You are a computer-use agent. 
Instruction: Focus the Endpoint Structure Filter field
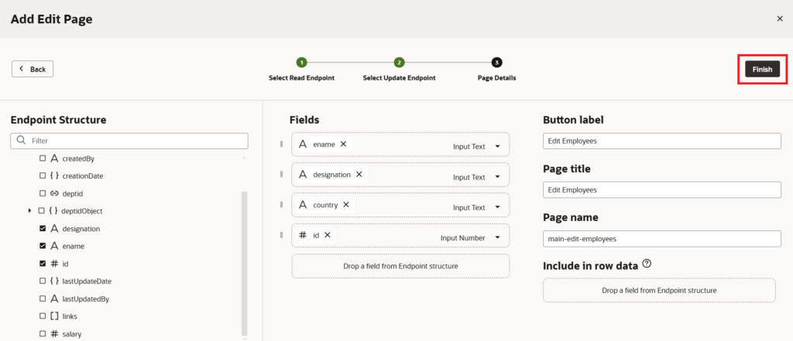[x=129, y=141]
